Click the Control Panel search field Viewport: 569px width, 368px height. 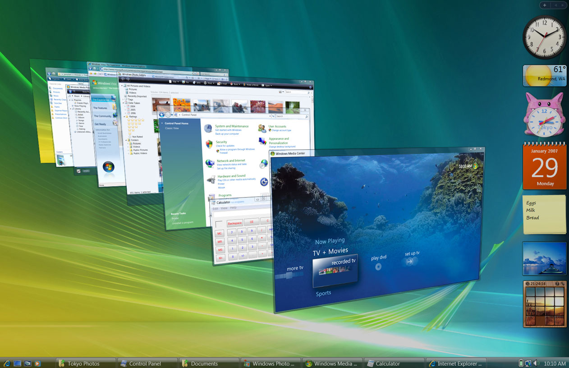pyautogui.click(x=291, y=116)
